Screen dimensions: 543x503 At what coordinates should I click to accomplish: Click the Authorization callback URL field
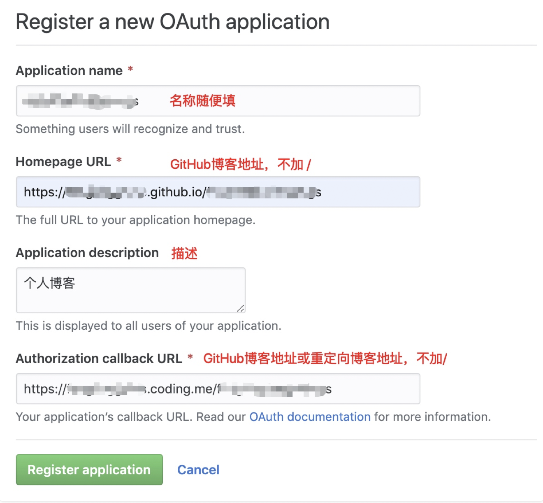(x=218, y=389)
